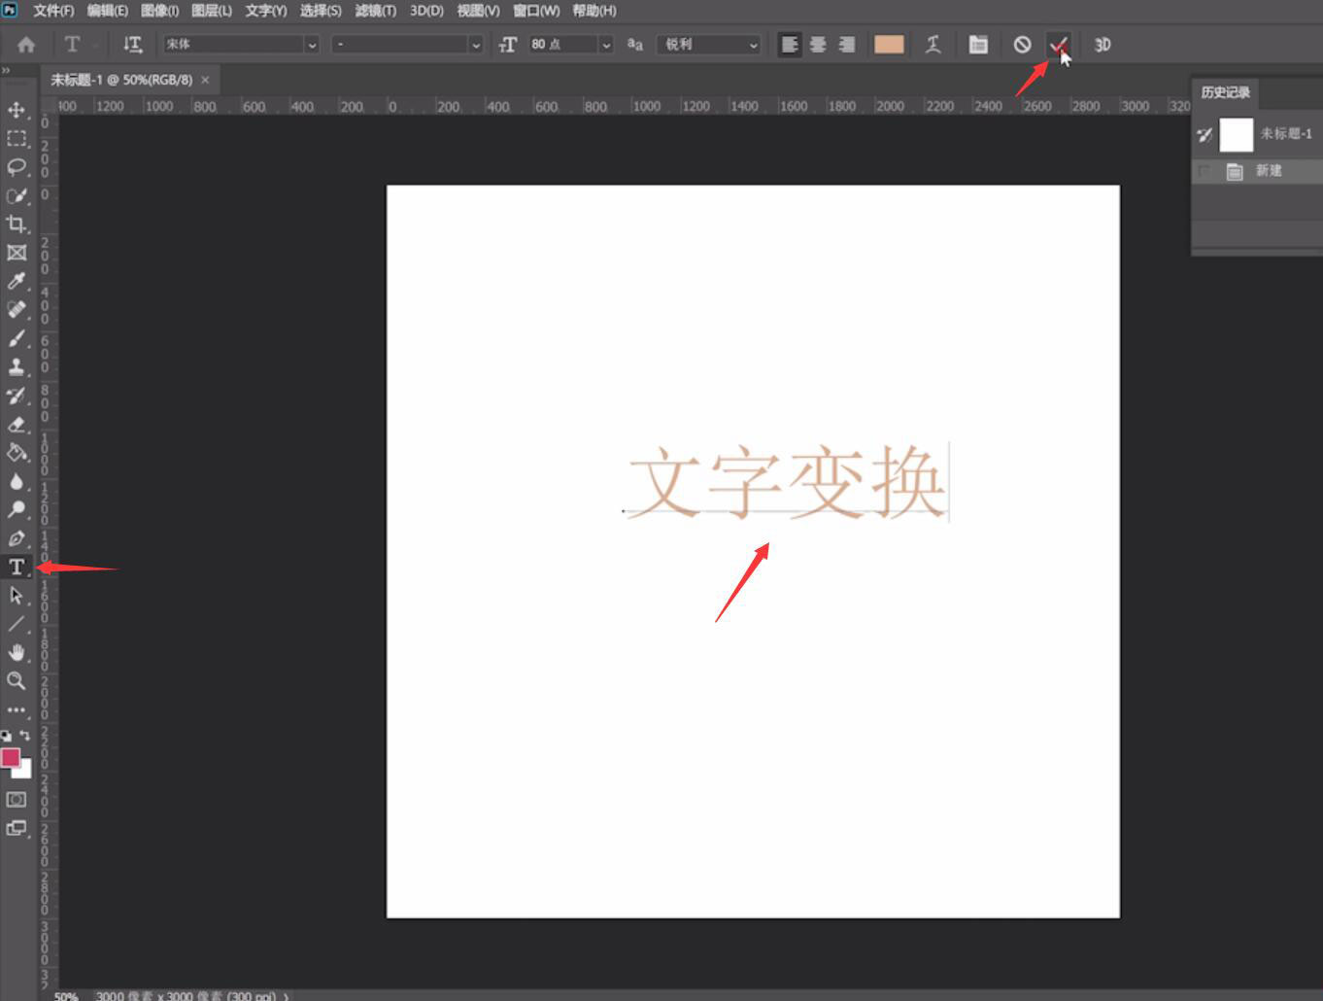Open the 文件(F) menu
The width and height of the screenshot is (1323, 1001).
pos(53,11)
